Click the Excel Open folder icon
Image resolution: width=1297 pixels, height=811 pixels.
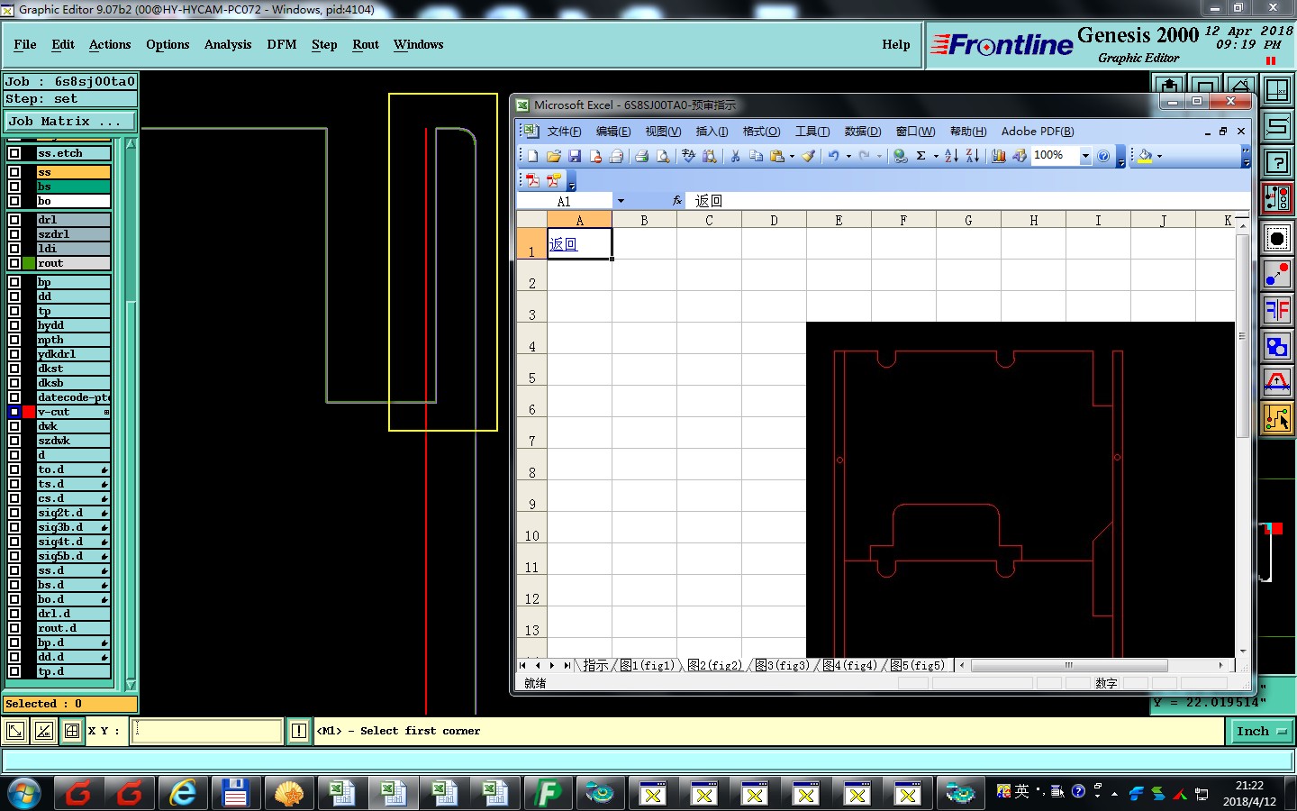click(x=554, y=156)
